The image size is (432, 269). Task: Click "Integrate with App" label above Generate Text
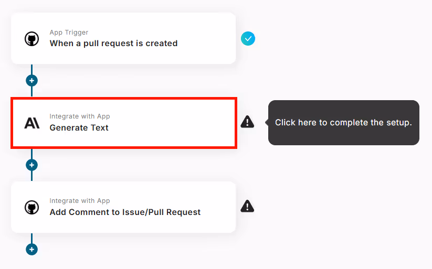(x=80, y=116)
